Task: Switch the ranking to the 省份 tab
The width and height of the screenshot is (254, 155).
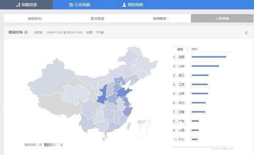Action: click(x=180, y=49)
